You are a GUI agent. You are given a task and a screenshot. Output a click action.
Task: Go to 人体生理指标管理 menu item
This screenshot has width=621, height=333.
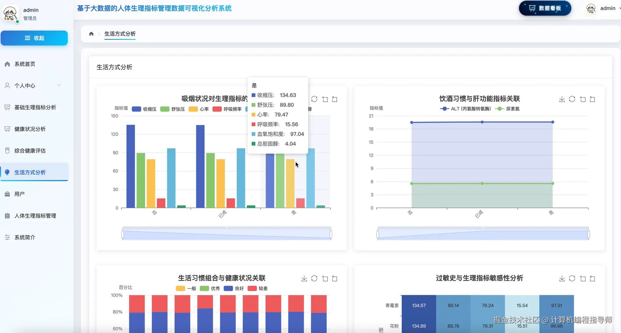click(x=35, y=216)
